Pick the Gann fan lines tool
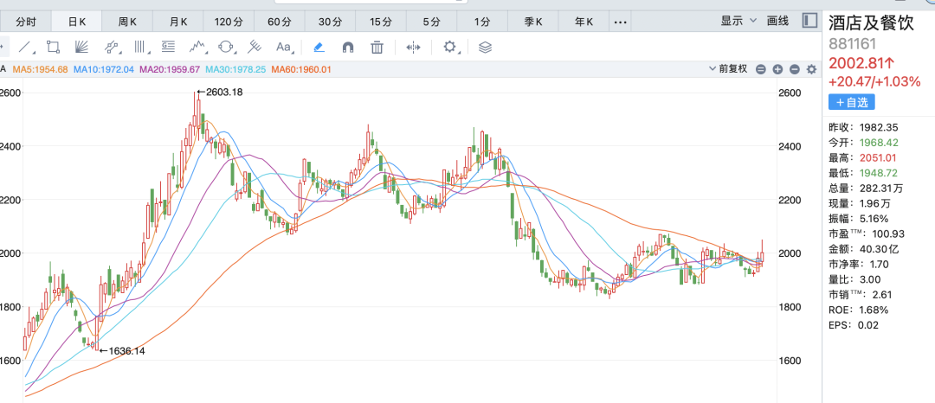Image resolution: width=935 pixels, height=403 pixels. coord(82,47)
